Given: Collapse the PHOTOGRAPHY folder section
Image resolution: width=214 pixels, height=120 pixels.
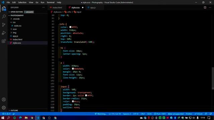Looking at the screenshot, I should [17, 16].
